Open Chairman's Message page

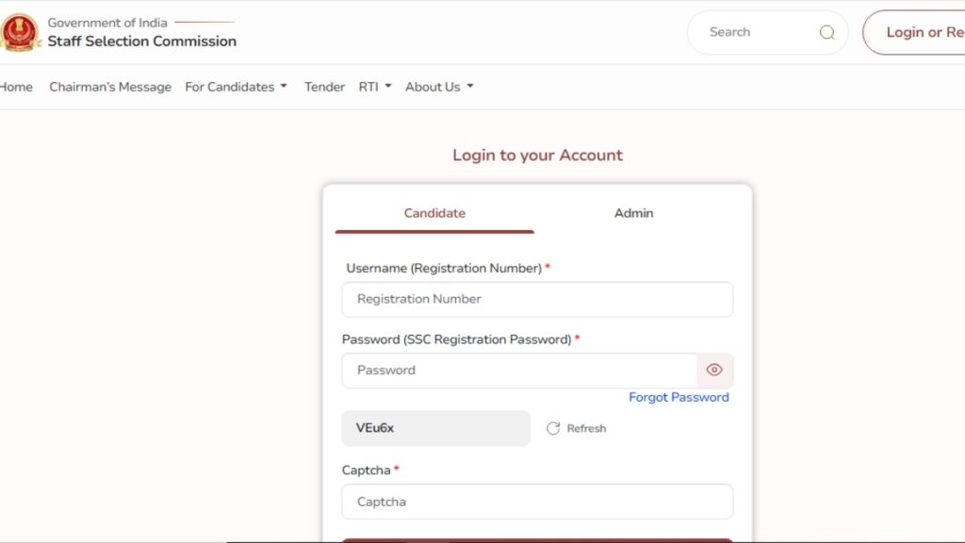[110, 87]
